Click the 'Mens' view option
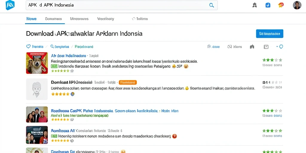Image resolution: width=306 pixels, height=153 pixels. [235, 47]
